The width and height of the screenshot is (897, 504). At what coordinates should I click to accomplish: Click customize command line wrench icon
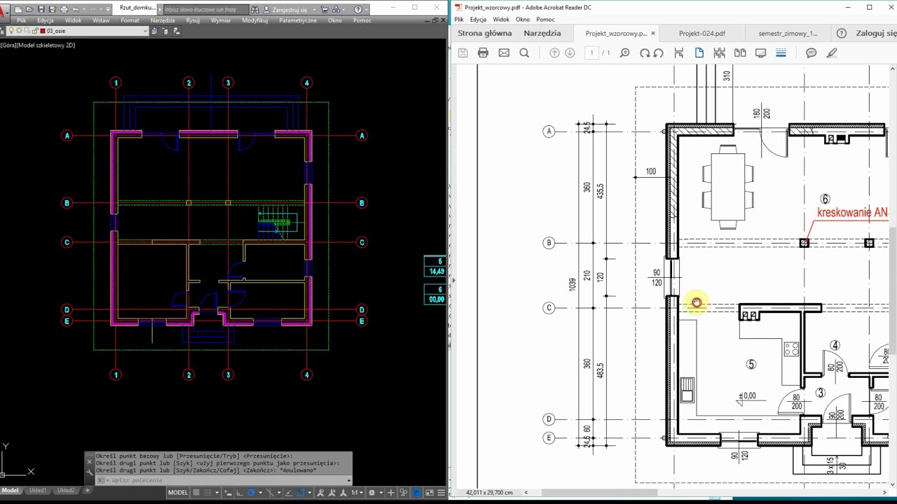90,471
